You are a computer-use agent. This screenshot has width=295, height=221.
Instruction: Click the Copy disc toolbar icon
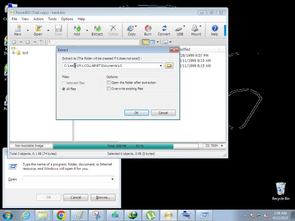click(x=131, y=30)
